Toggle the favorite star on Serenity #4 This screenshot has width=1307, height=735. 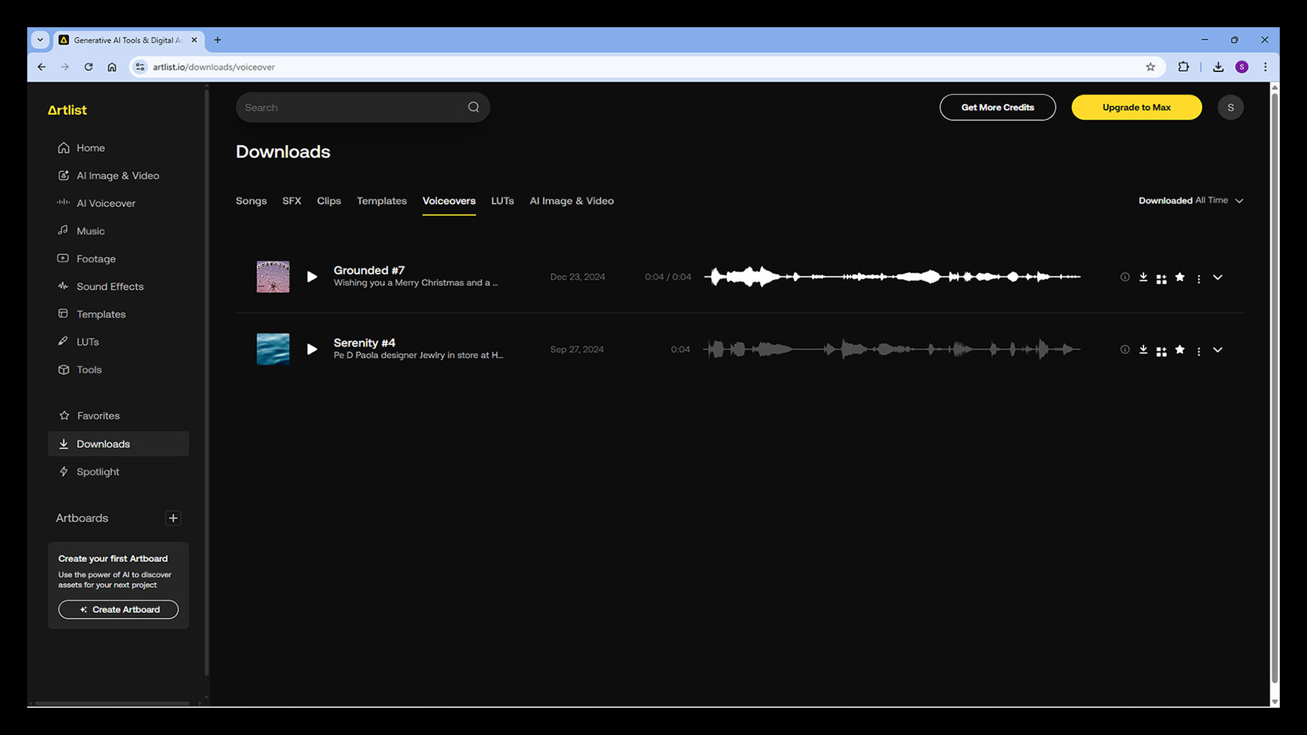[1180, 349]
